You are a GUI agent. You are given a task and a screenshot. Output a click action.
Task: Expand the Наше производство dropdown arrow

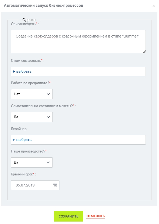(x=48, y=162)
